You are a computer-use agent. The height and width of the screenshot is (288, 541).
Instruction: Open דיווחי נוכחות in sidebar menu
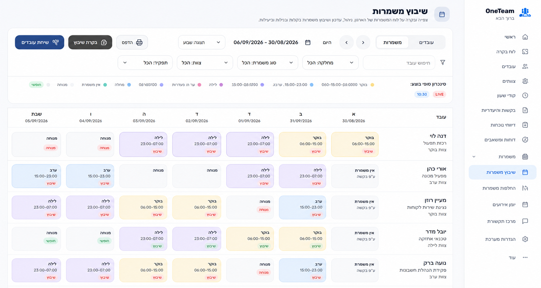click(x=503, y=125)
